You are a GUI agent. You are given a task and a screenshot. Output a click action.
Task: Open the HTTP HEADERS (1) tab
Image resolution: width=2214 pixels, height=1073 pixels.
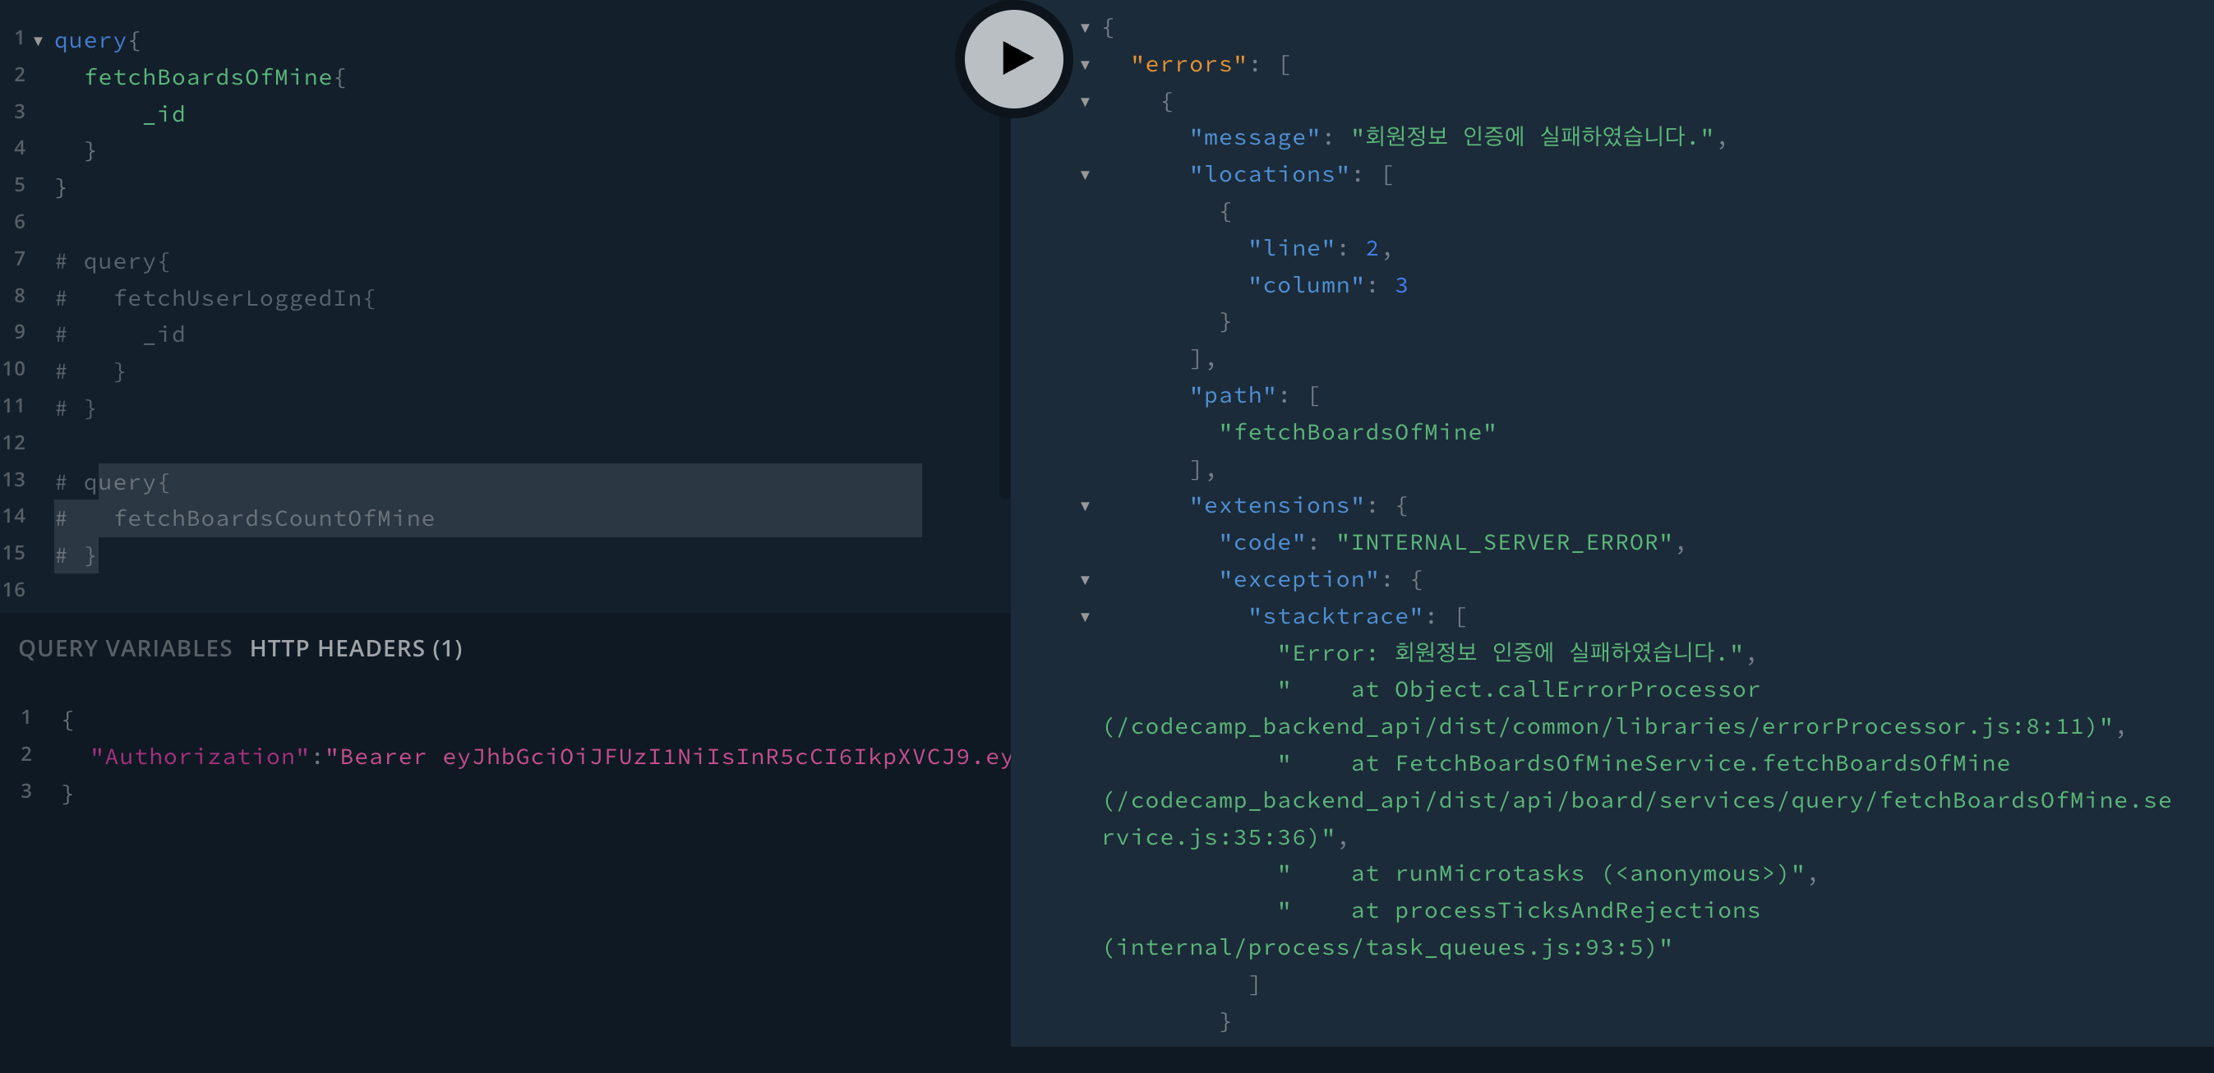click(356, 648)
